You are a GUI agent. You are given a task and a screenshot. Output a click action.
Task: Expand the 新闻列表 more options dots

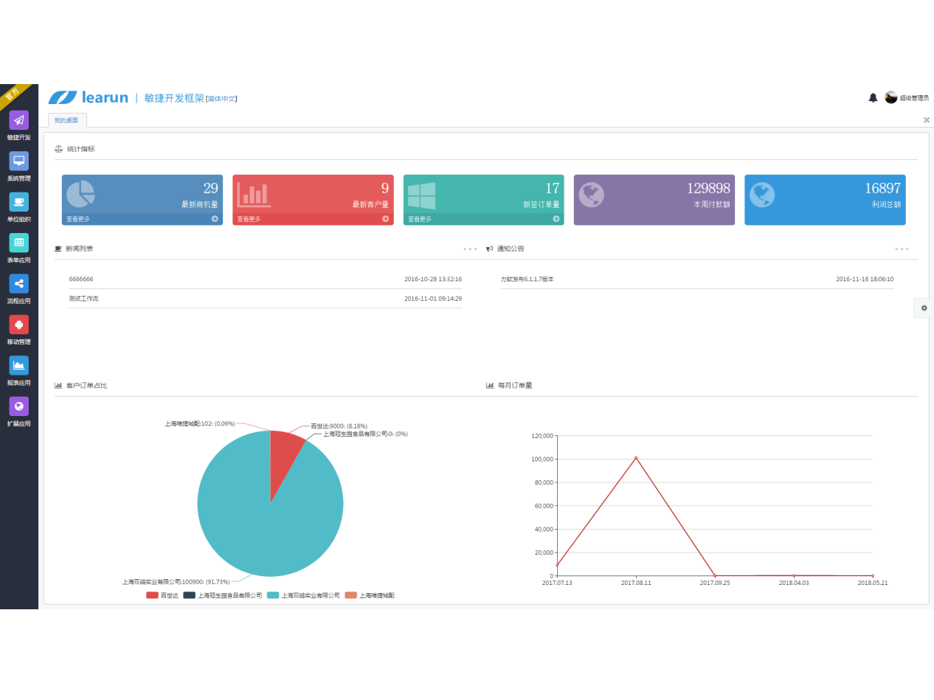coord(470,249)
